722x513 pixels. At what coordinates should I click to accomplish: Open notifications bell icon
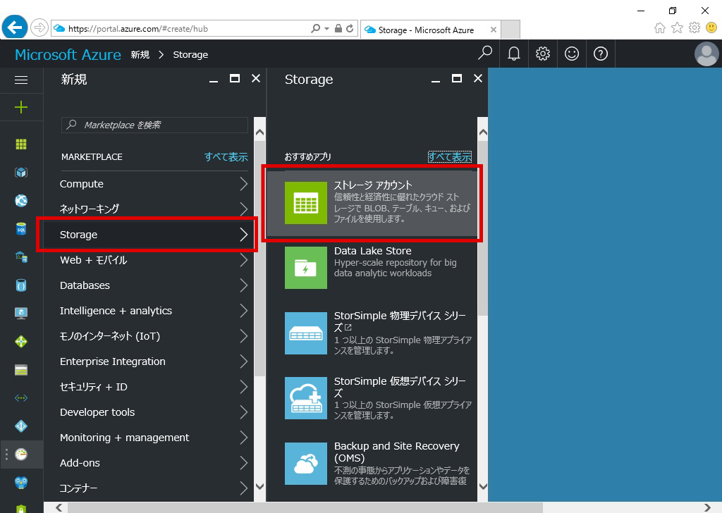[x=514, y=54]
